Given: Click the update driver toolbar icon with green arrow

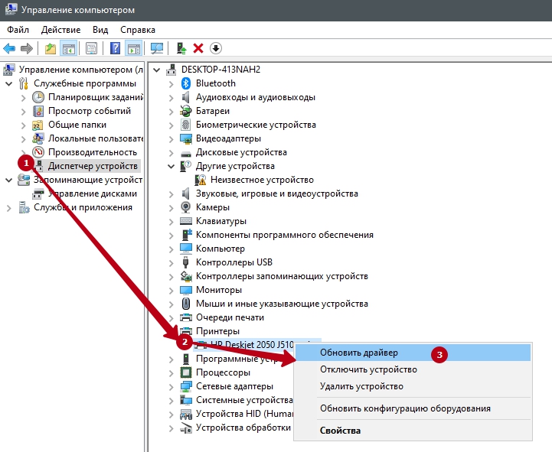Looking at the screenshot, I should [181, 48].
